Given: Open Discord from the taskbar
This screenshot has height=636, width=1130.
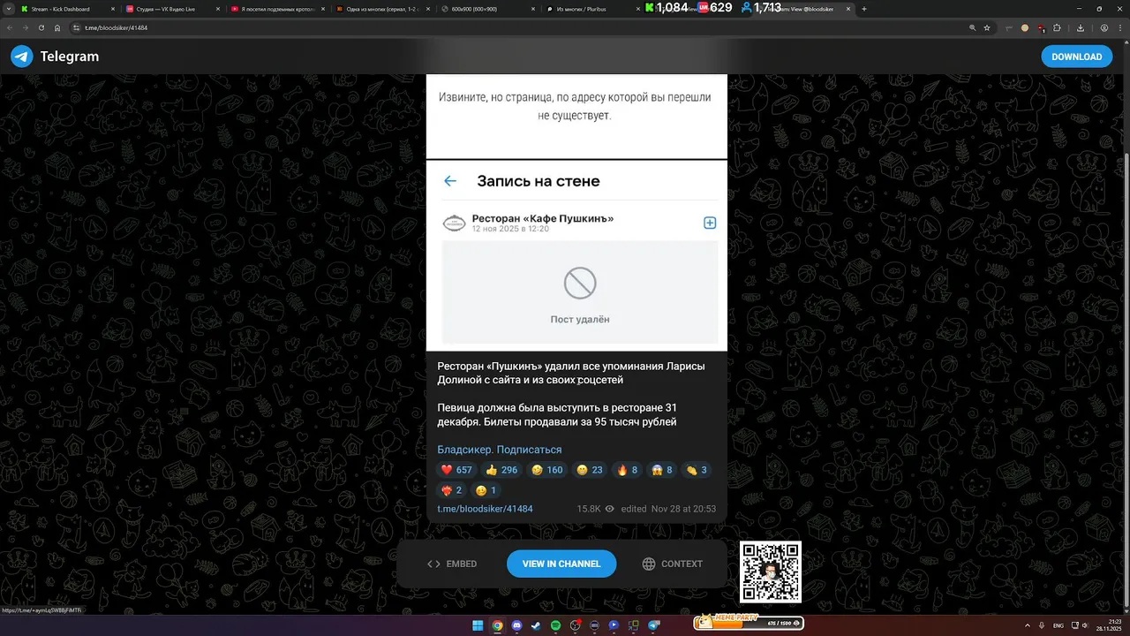Looking at the screenshot, I should point(516,625).
